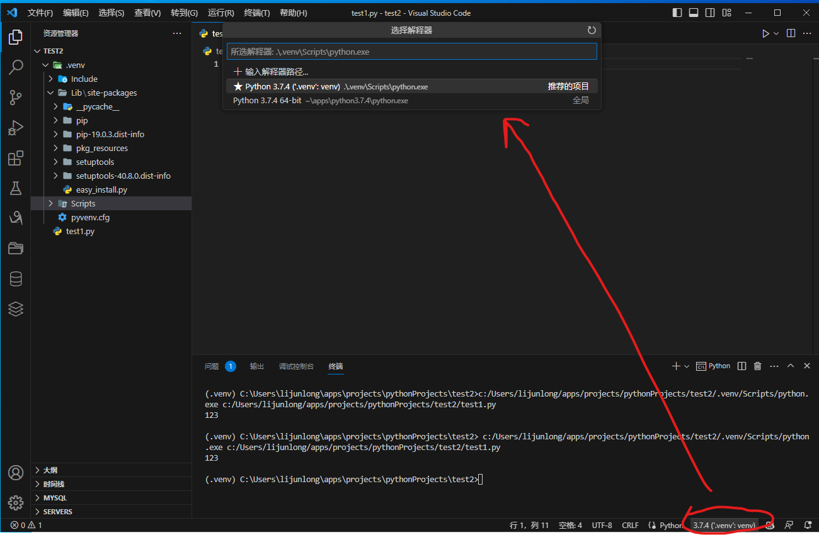Open the feedback icon in status bar

789,525
